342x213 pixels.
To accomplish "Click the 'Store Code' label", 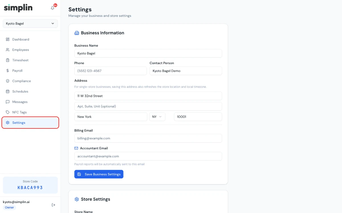I will tap(30, 181).
